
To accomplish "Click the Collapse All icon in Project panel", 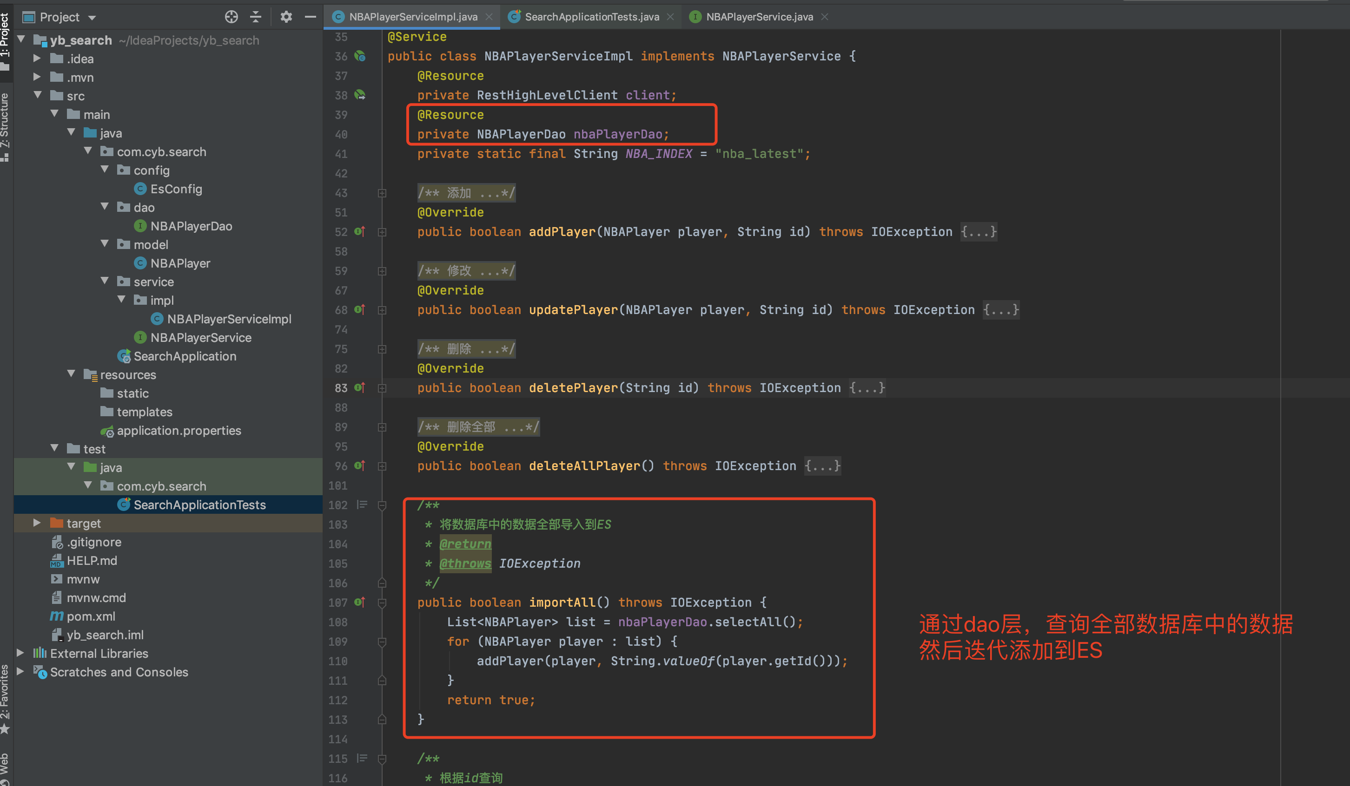I will (x=256, y=17).
